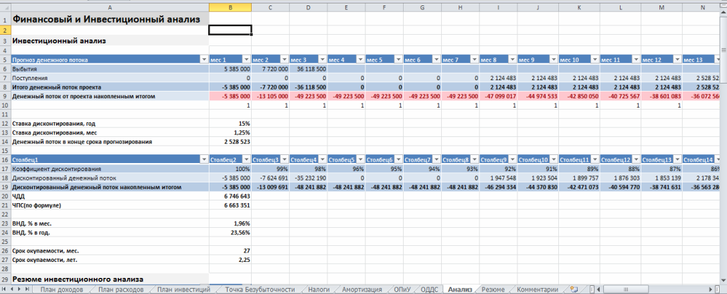This screenshot has height=294, width=727.
Task: Go to first sheet with navigation arrow
Action: 5,289
